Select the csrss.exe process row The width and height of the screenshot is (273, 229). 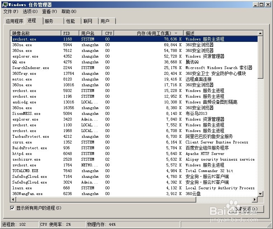tap(135, 142)
